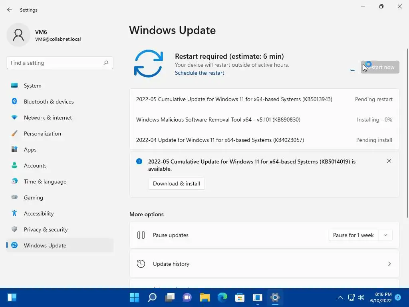
Task: Click the network tray icon
Action: coord(351,297)
